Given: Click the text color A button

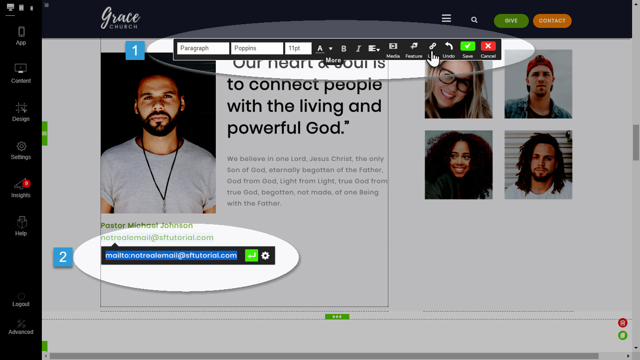Looking at the screenshot, I should (x=320, y=48).
